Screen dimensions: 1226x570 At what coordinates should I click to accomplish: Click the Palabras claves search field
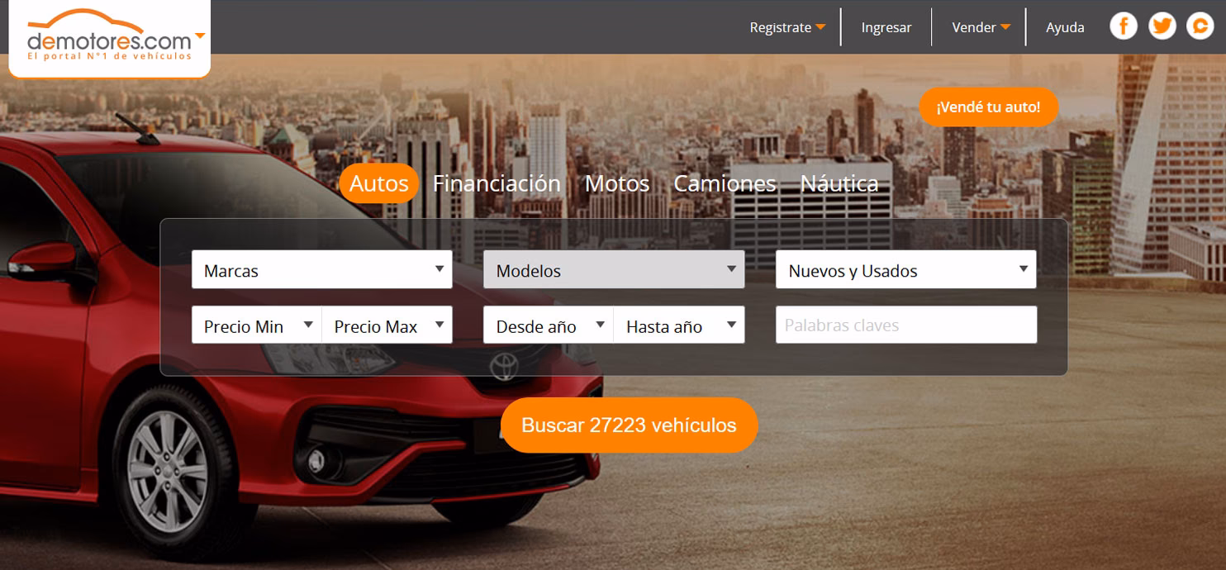(x=905, y=325)
